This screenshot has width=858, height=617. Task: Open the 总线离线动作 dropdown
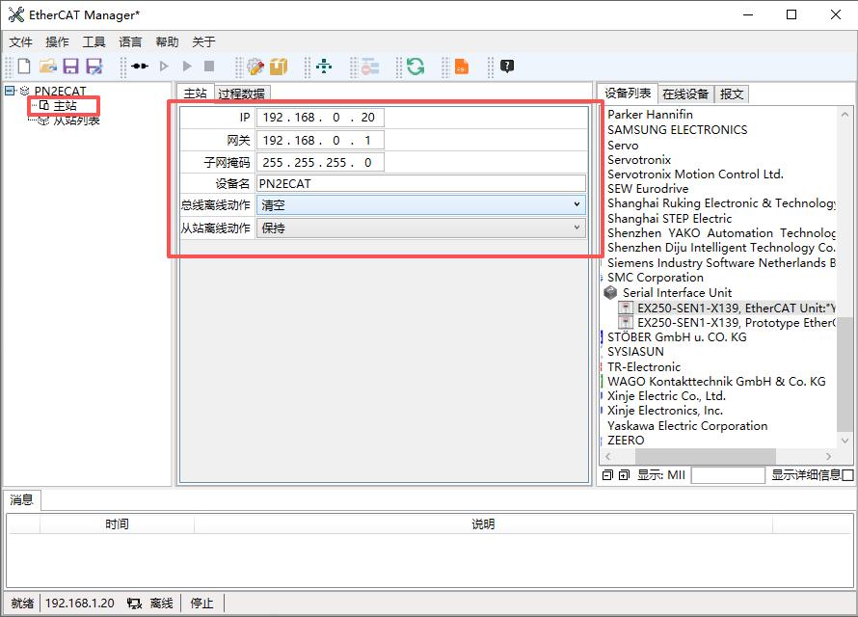(x=421, y=205)
